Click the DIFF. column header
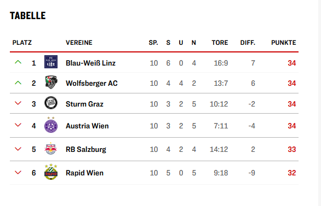 [248, 43]
